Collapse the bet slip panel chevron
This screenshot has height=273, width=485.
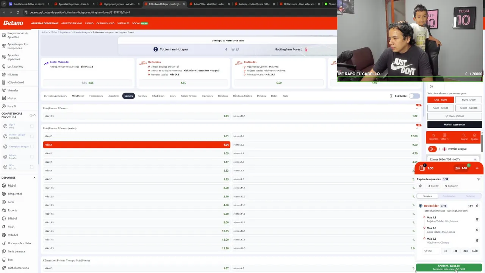point(477,168)
